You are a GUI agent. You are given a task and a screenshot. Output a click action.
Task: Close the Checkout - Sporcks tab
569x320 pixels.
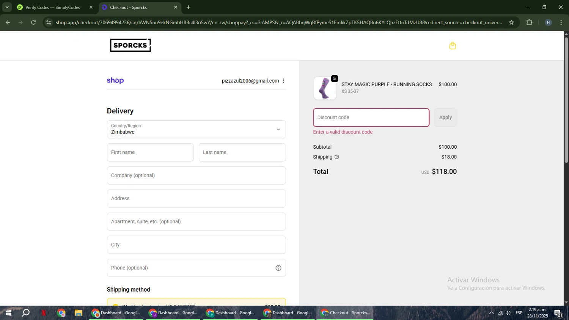pyautogui.click(x=176, y=7)
